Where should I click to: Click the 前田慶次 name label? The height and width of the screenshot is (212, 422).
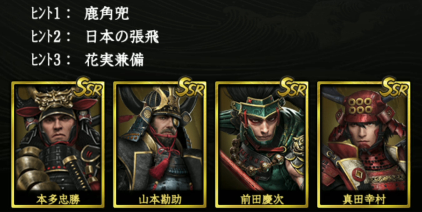(x=262, y=199)
